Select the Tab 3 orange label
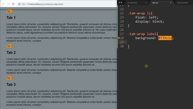 9,78
